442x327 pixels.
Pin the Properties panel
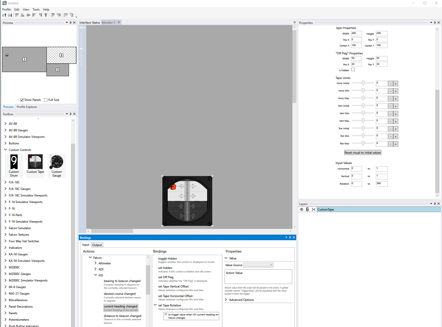click(x=435, y=23)
